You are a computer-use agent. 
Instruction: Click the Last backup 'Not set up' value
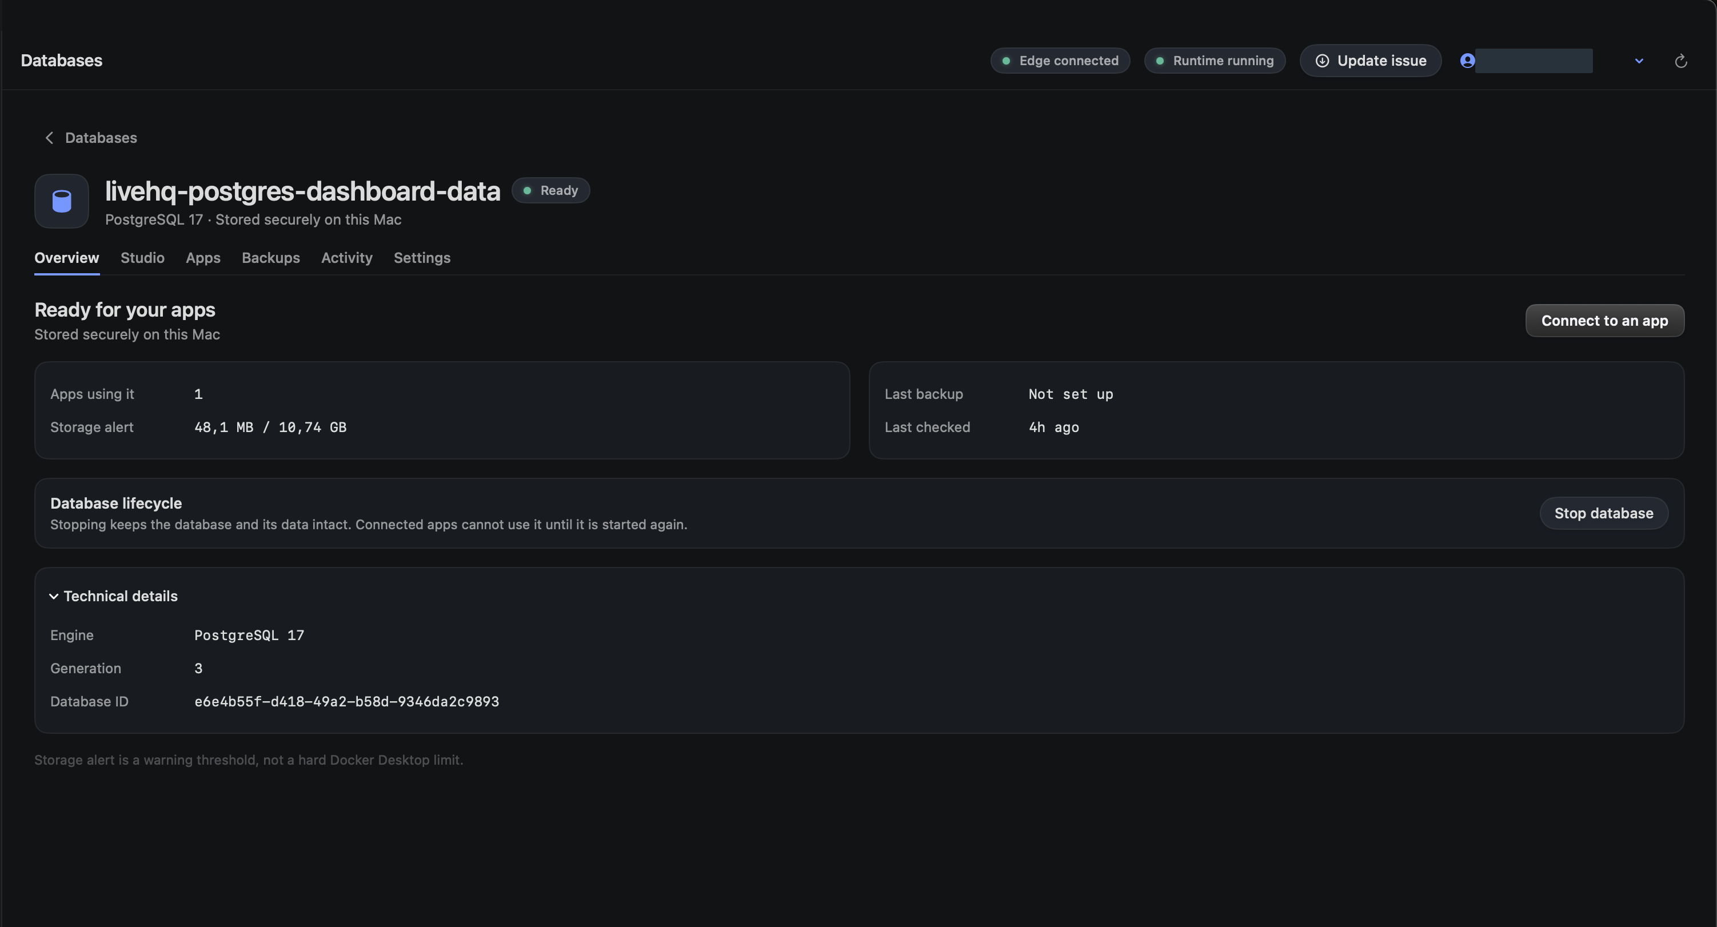point(1071,394)
